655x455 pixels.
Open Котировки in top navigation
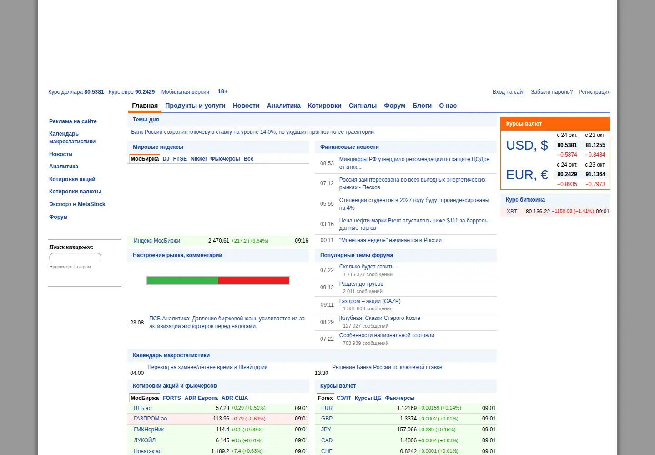(x=324, y=106)
